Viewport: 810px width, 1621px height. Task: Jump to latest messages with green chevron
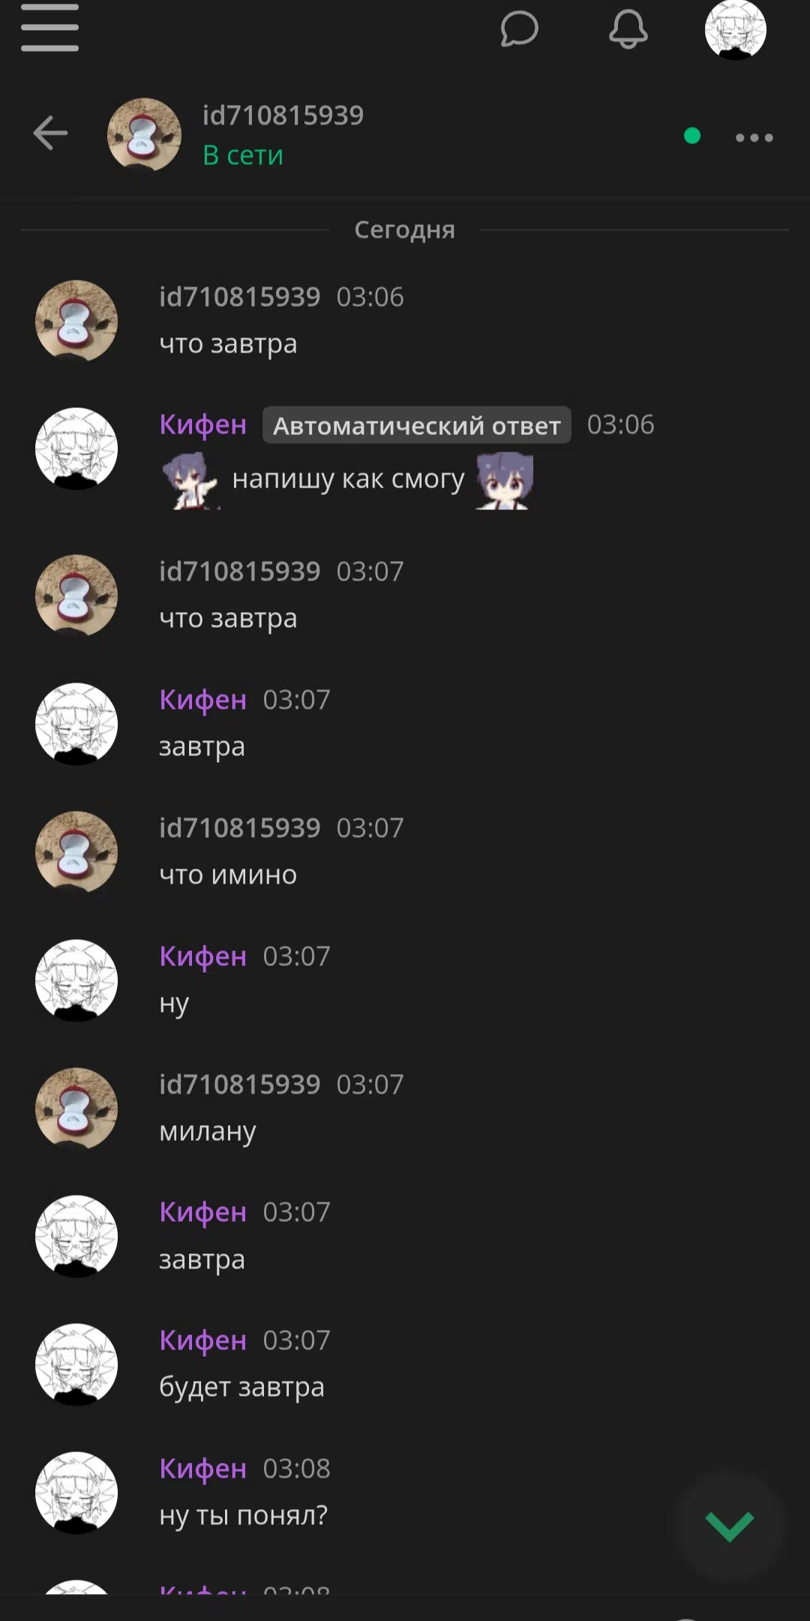coord(729,1526)
